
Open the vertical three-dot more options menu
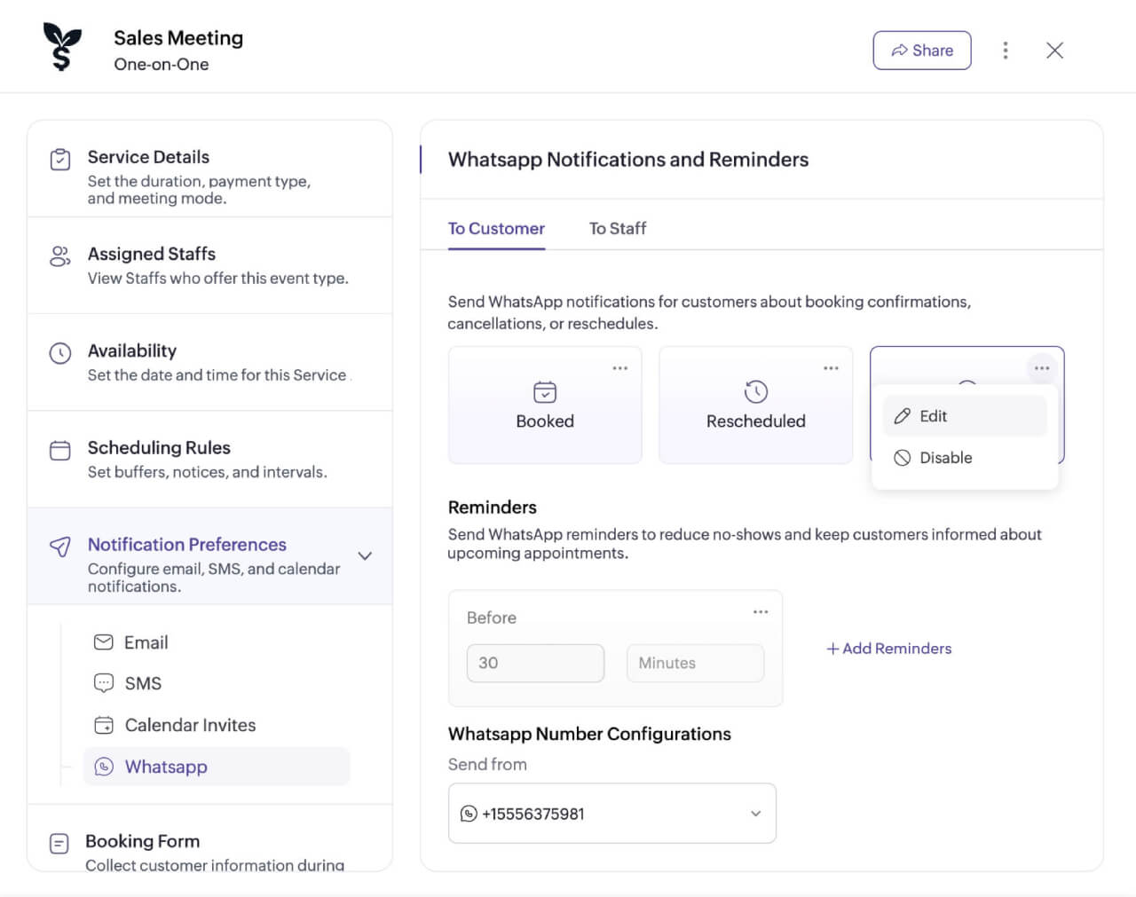(x=1006, y=51)
